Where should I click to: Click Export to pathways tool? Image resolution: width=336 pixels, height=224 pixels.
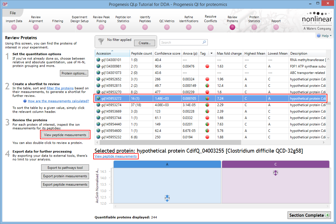click(65, 168)
